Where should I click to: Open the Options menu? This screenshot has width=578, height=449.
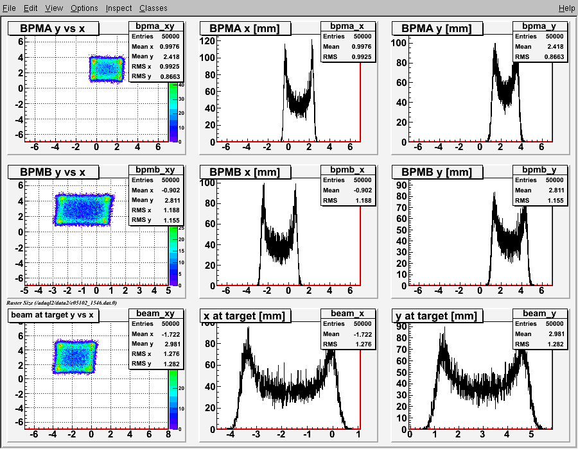pyautogui.click(x=84, y=8)
